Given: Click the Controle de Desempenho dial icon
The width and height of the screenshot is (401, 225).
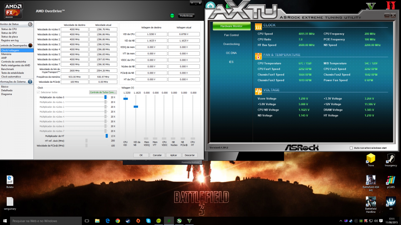Looking at the screenshot, I should pyautogui.click(x=30, y=45).
